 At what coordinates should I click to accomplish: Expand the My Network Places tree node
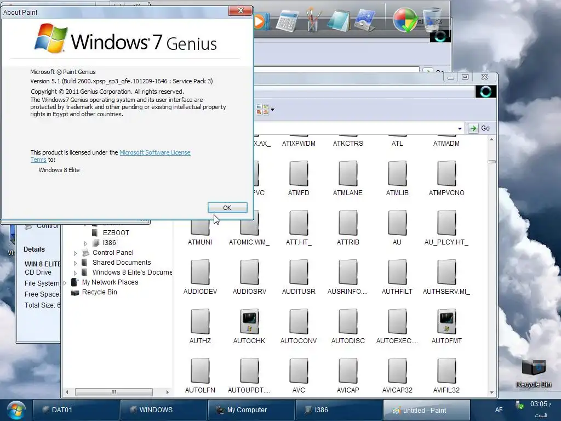pos(65,283)
